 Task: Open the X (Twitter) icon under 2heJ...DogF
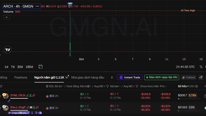32,113
